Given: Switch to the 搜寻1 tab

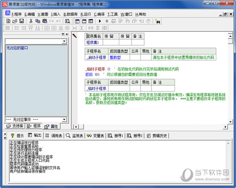Looking at the screenshot, I should pyautogui.click(x=115, y=136).
